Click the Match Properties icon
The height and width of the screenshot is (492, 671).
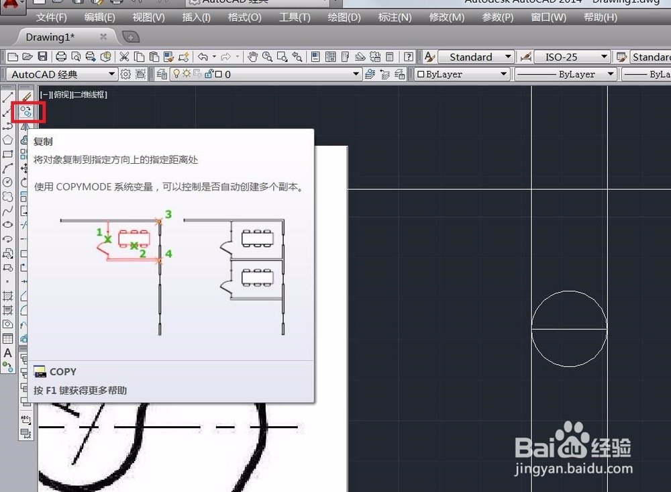point(169,56)
